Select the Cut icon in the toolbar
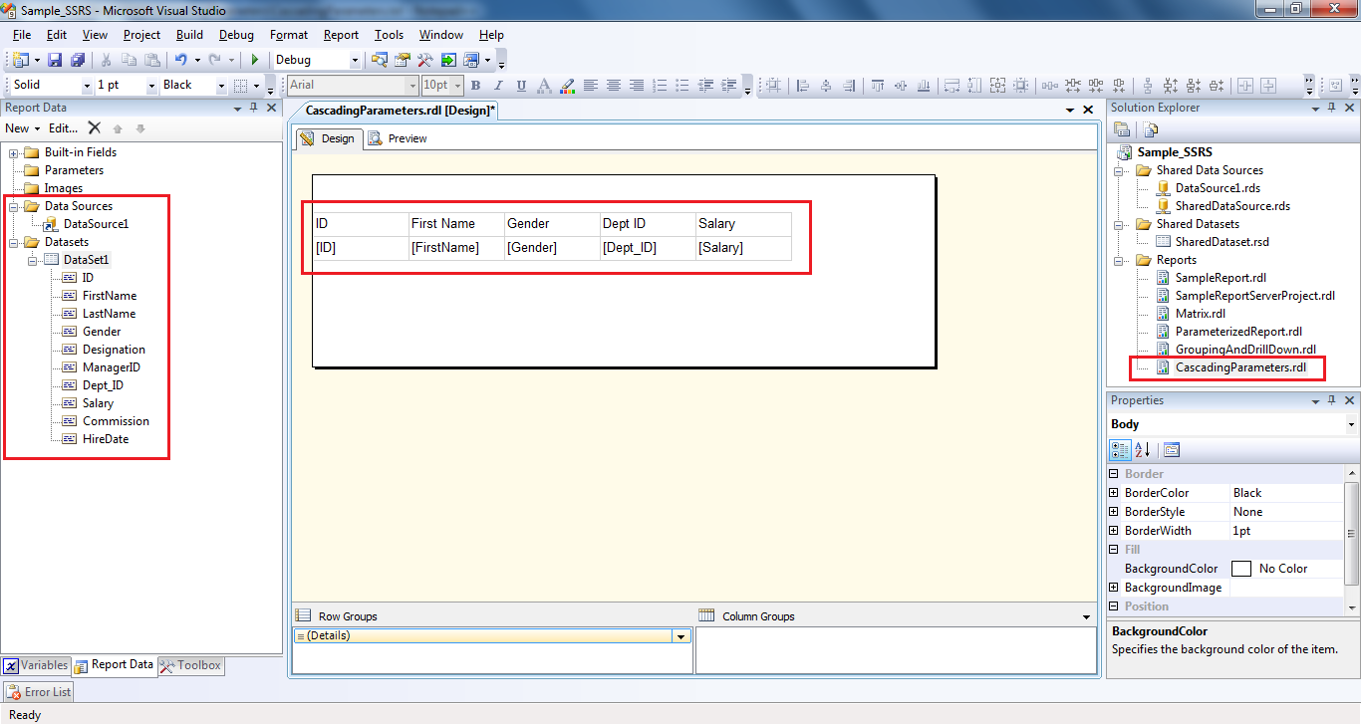Screen dimensions: 1361x725 (107, 60)
